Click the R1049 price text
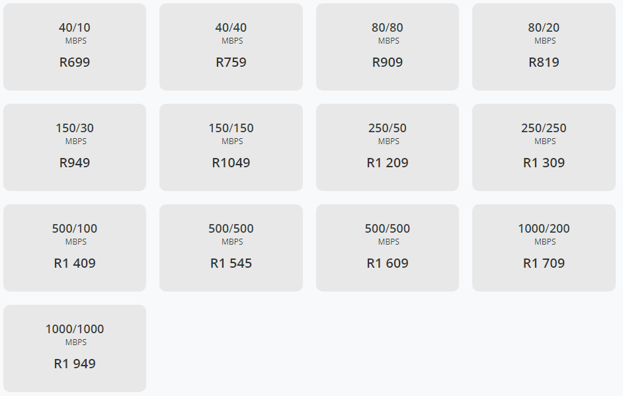 [231, 163]
